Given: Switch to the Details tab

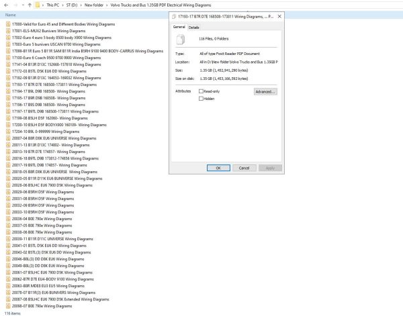Looking at the screenshot, I should (x=194, y=28).
